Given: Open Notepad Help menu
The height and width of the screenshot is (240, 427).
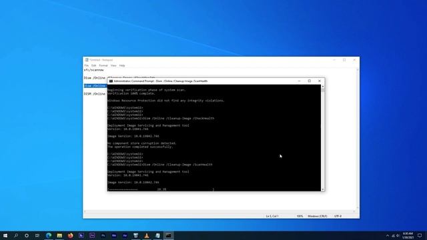Looking at the screenshot, I should point(122,65).
